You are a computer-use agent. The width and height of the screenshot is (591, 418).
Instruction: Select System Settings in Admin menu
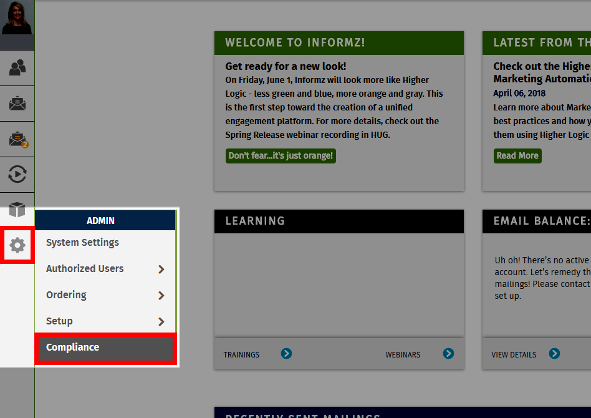point(105,243)
